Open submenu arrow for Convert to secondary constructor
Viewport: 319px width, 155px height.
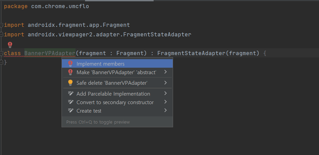pyautogui.click(x=165, y=102)
